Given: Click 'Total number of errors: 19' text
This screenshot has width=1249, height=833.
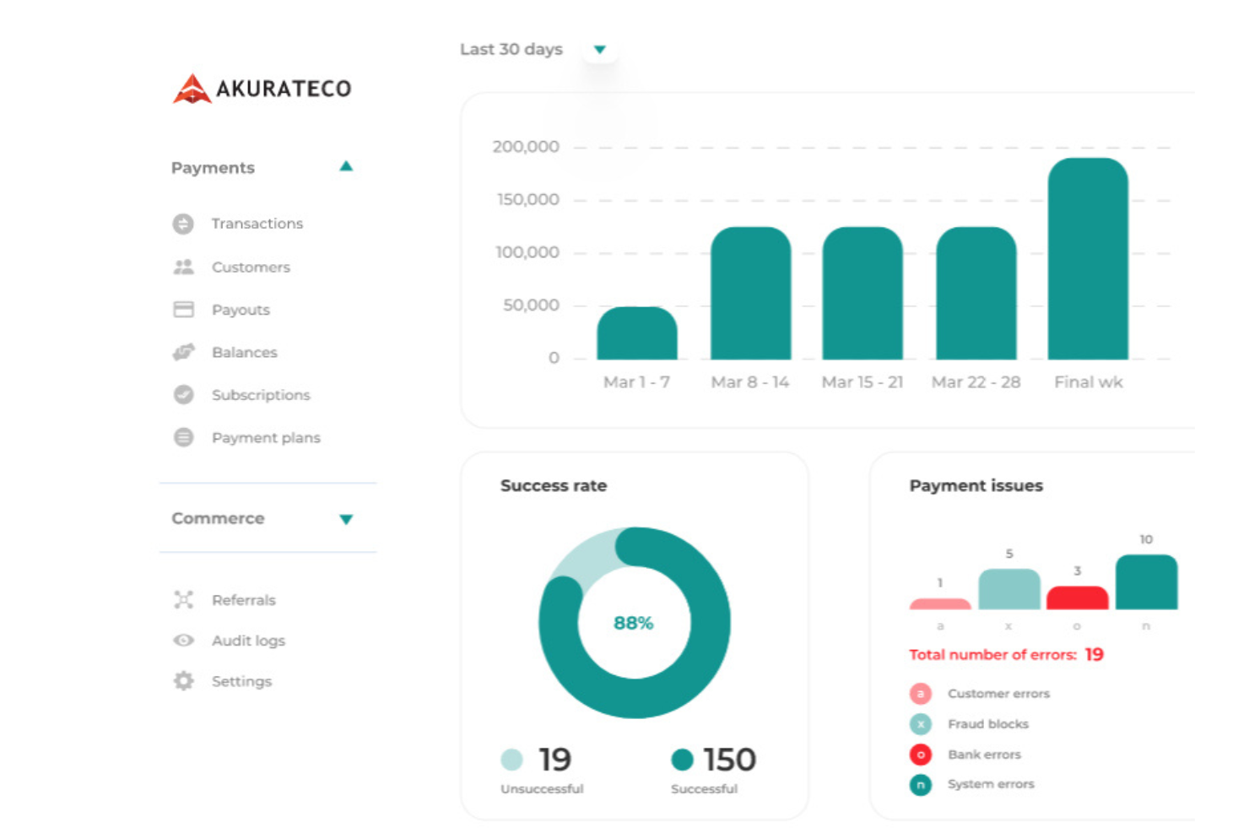Looking at the screenshot, I should pyautogui.click(x=1006, y=655).
